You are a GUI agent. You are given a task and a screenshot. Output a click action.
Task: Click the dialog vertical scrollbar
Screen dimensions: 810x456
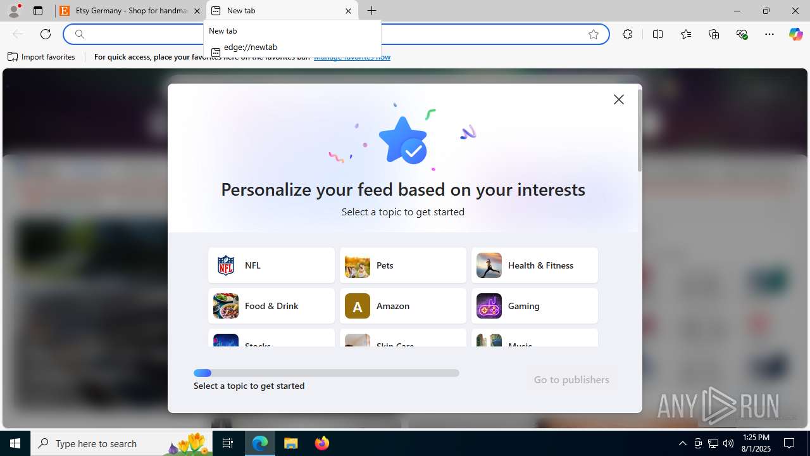[640, 130]
